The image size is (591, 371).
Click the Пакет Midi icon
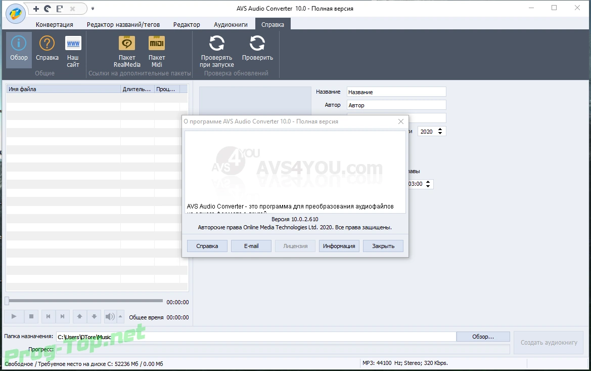[157, 51]
